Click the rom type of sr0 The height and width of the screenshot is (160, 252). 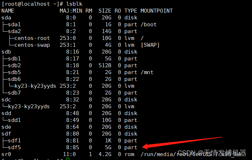129,154
